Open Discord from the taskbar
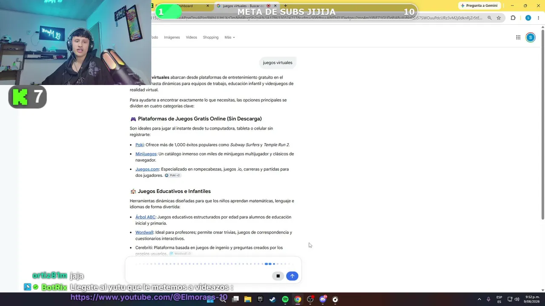The image size is (545, 306). click(323, 299)
